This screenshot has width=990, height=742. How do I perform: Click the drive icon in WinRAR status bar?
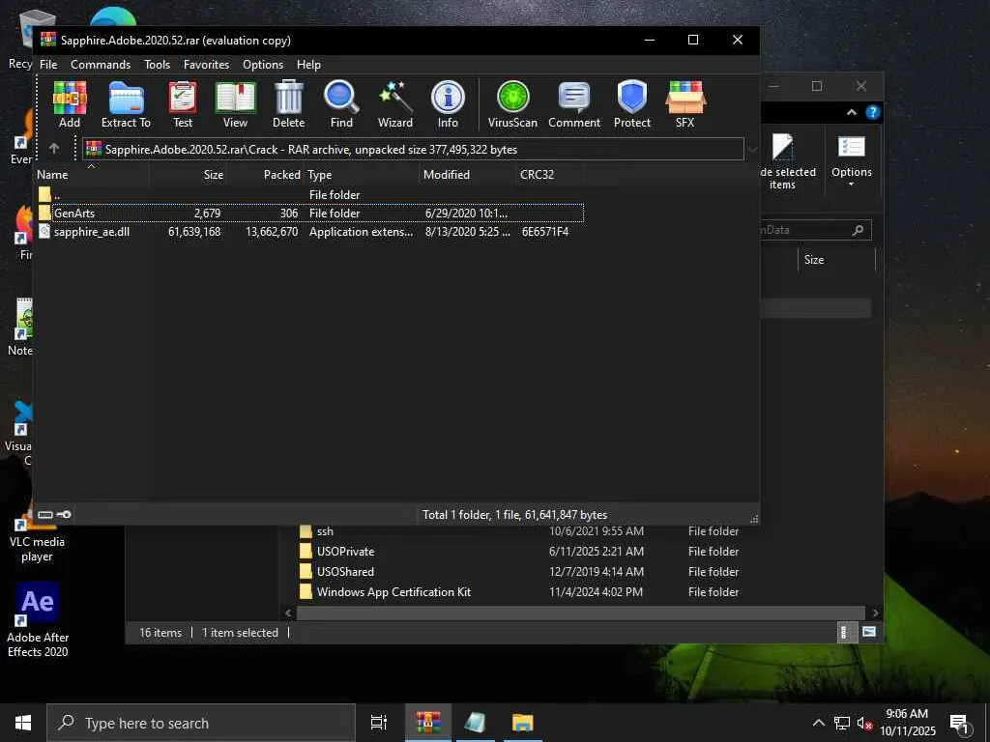click(44, 514)
